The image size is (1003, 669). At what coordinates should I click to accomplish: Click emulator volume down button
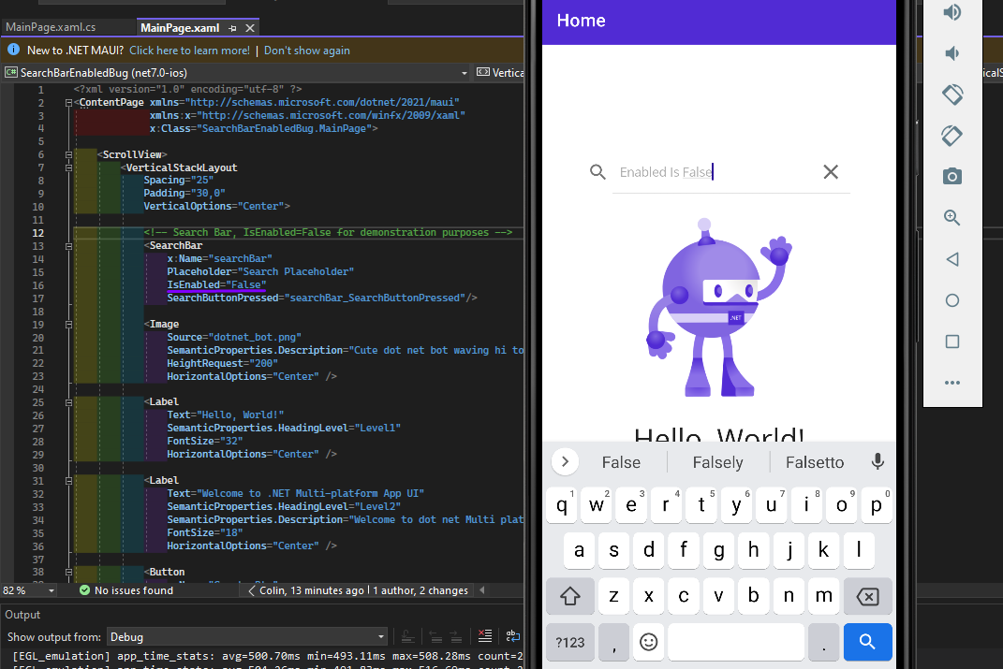tap(951, 53)
